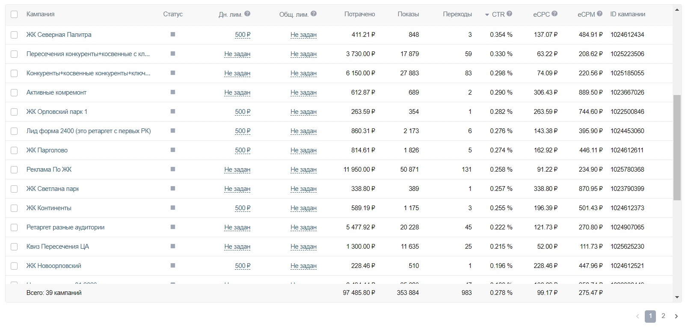
Task: Toggle select-all campaigns checkbox in header
Action: 14,14
